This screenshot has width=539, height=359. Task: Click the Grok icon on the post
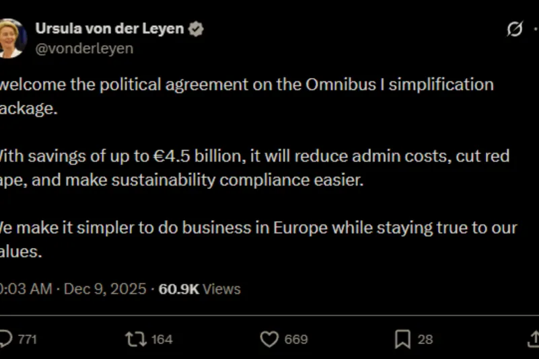click(x=515, y=30)
